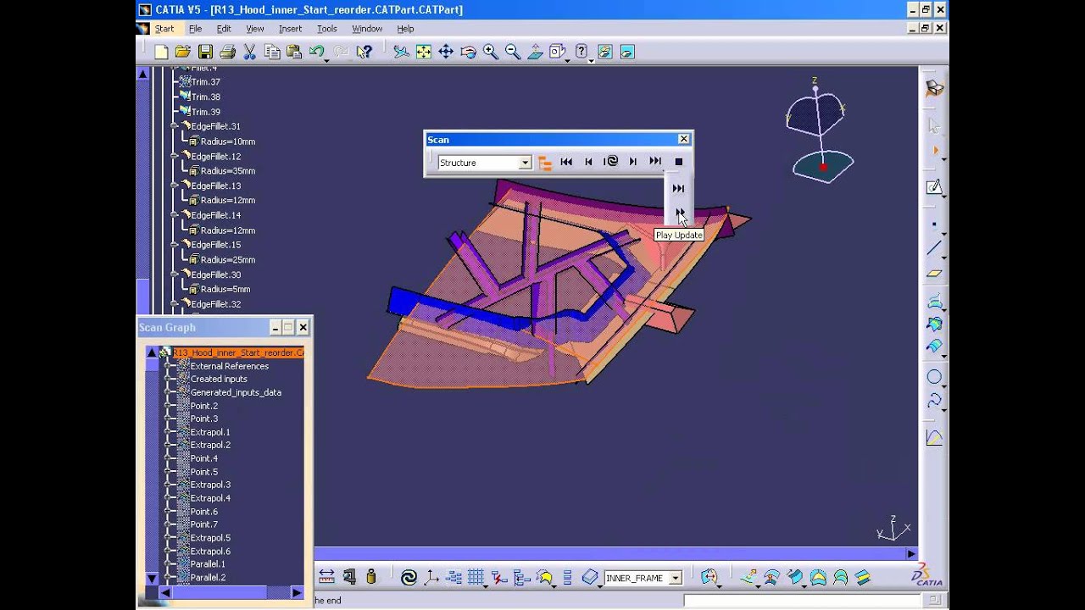The height and width of the screenshot is (610, 1085).
Task: Activate the What's This help cursor icon
Action: 364,52
